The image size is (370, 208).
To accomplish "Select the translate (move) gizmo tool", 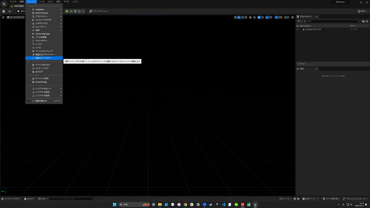I will click(x=239, y=17).
